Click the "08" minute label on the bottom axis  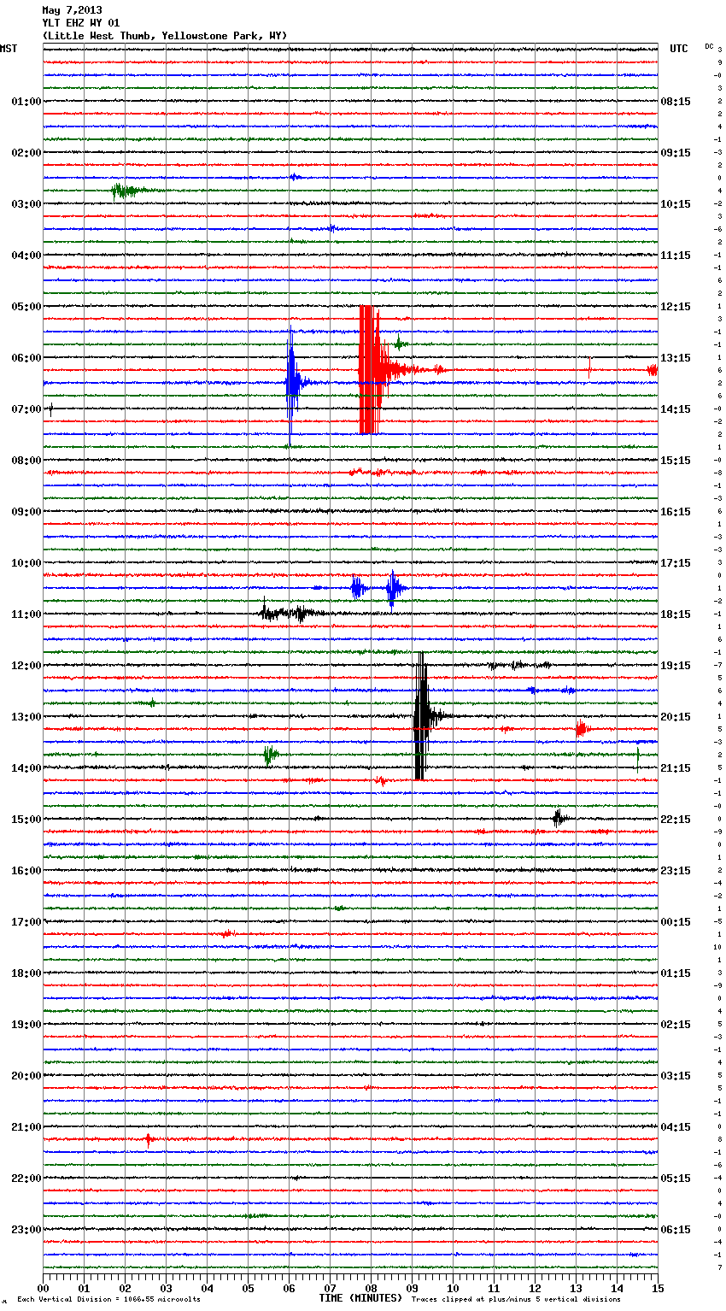(371, 1288)
